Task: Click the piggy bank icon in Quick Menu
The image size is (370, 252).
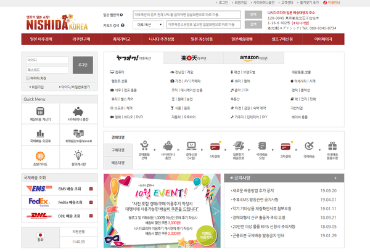Action: 78,112
